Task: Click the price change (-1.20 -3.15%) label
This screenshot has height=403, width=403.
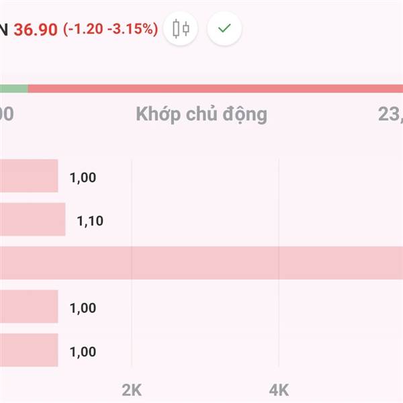Action: pyautogui.click(x=111, y=29)
